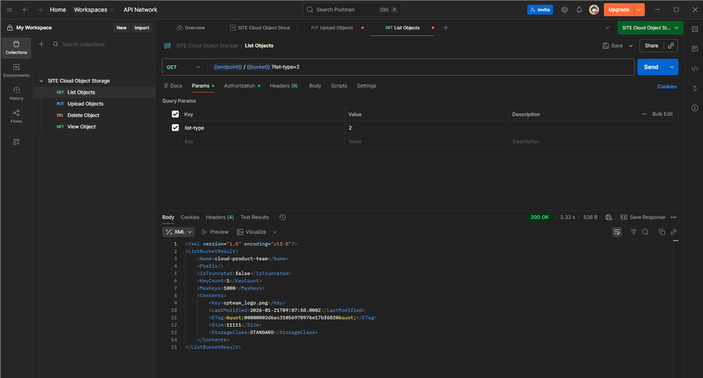Open the configure sidebar apps icon
703x378 pixels.
16,142
